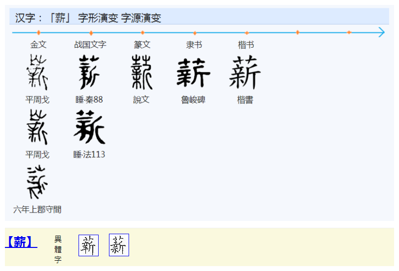Click the 字形演变 字源演变 heading text

(120, 18)
